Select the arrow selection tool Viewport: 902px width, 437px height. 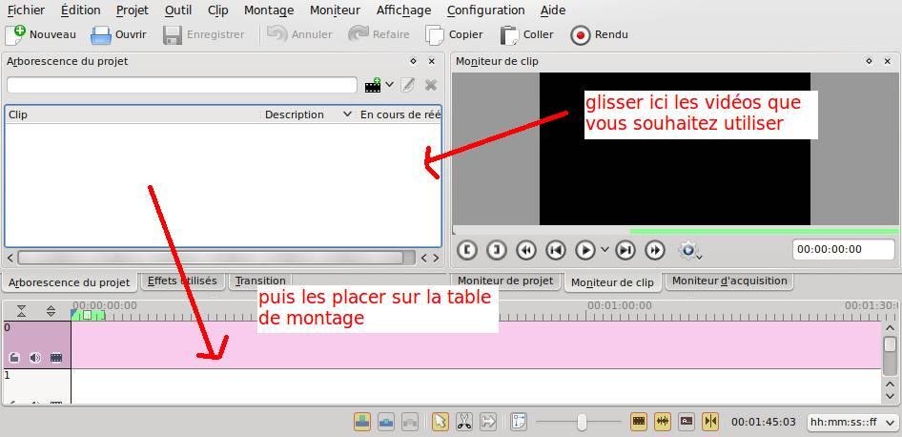[x=441, y=422]
